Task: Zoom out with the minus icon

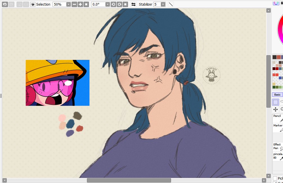Action: [74, 4]
